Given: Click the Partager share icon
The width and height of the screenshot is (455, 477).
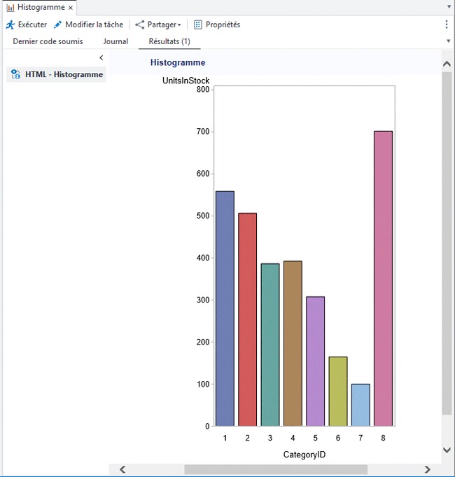Looking at the screenshot, I should (x=139, y=25).
